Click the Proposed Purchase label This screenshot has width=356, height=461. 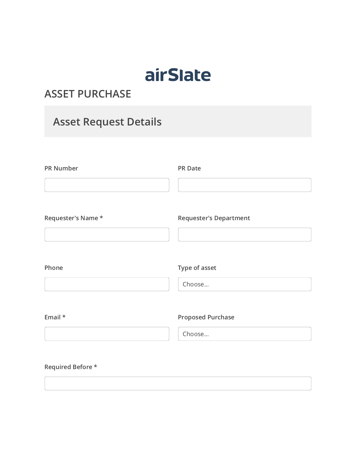click(206, 317)
